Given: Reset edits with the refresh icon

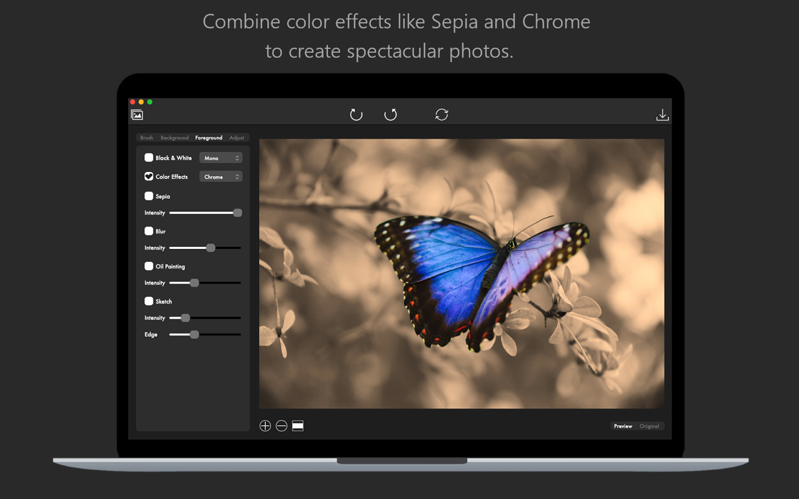Looking at the screenshot, I should click(442, 115).
